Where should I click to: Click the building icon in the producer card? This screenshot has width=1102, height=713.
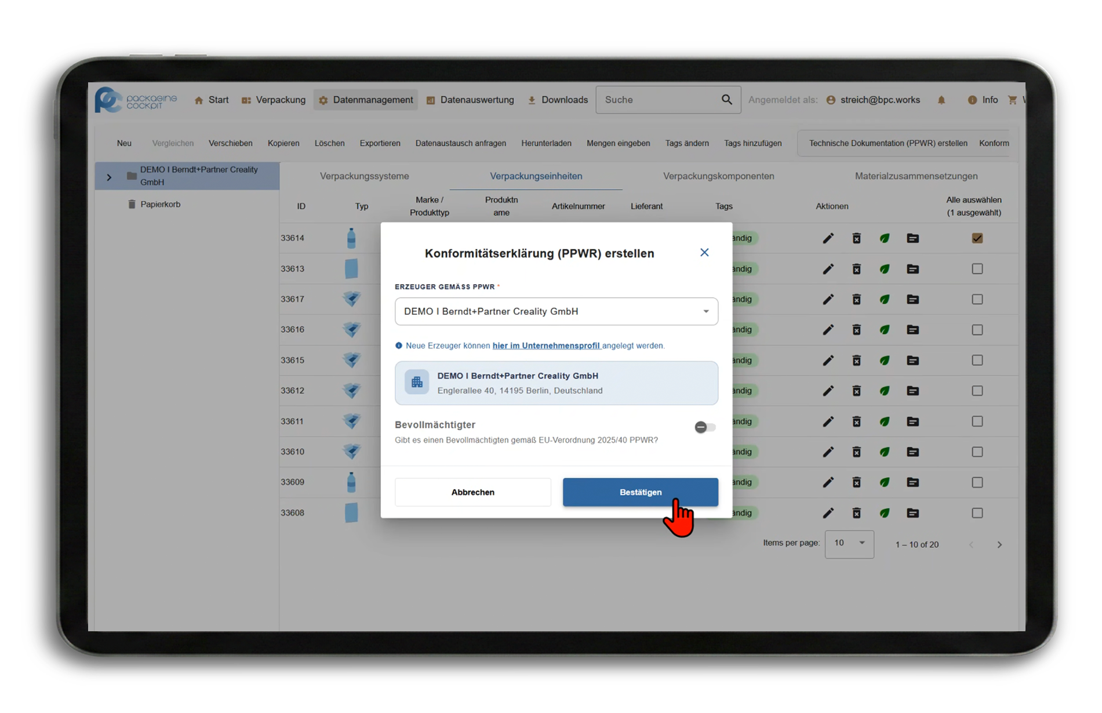click(x=417, y=383)
